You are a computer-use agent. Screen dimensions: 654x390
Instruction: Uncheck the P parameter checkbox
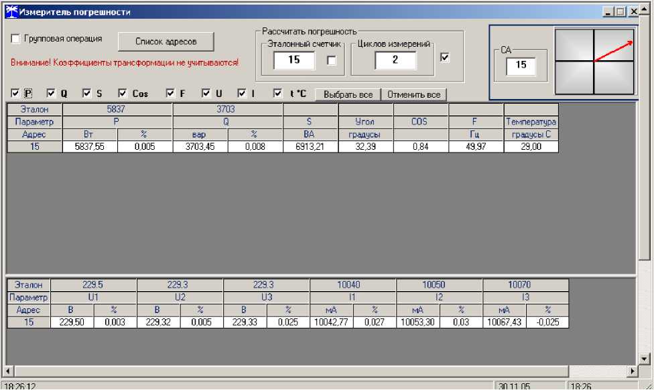click(x=15, y=93)
